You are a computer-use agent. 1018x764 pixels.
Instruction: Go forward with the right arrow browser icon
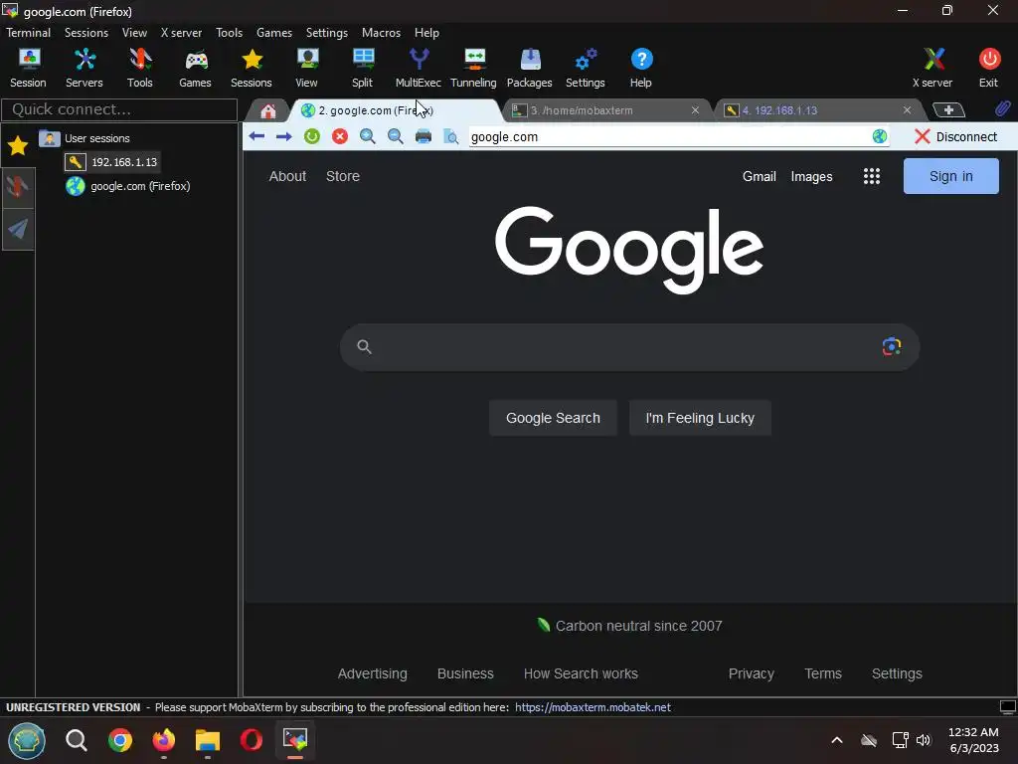pyautogui.click(x=283, y=136)
